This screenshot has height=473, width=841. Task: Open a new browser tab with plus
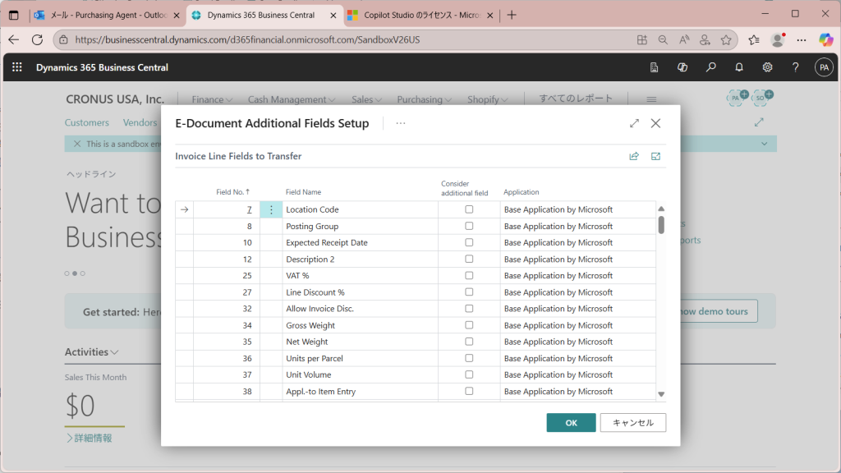pyautogui.click(x=512, y=15)
